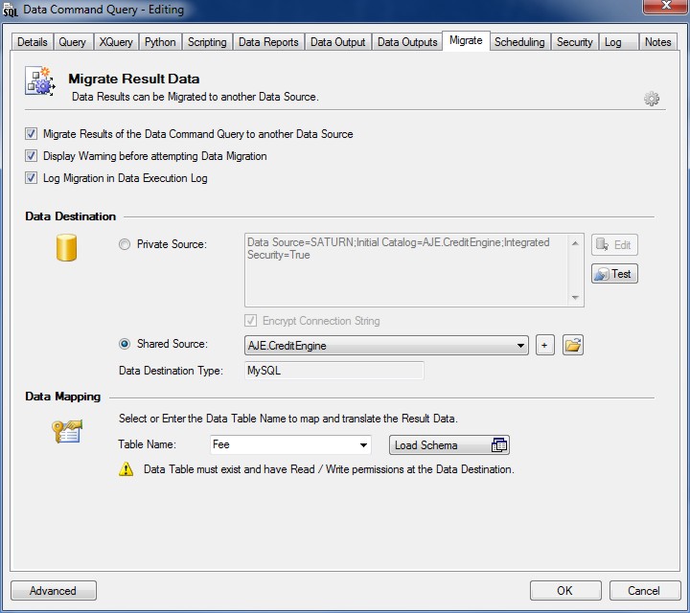Open the Table Name dropdown list
Screen dimensions: 690x613
click(x=363, y=445)
